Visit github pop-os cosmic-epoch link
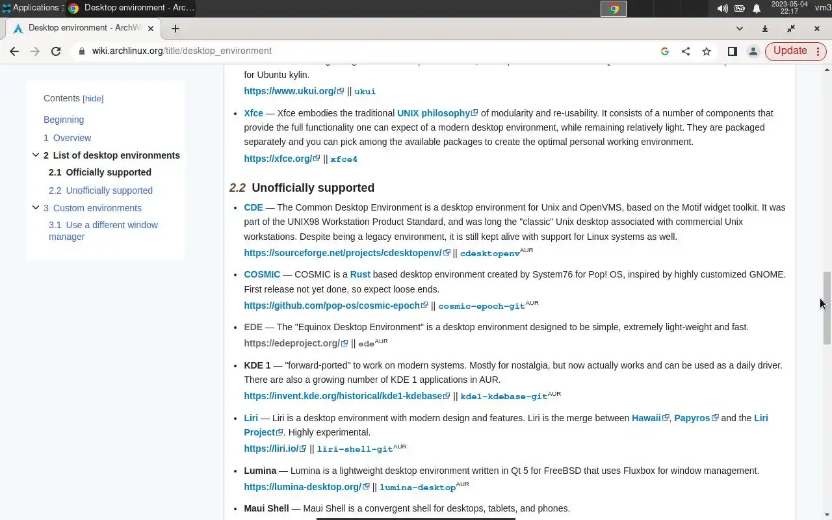832x520 pixels. (336, 305)
